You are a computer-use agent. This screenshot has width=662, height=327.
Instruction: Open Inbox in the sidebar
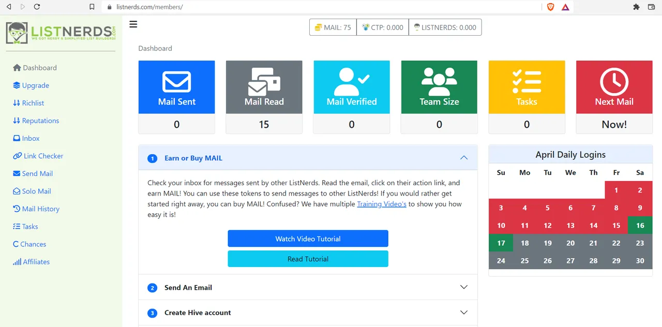tap(26, 138)
